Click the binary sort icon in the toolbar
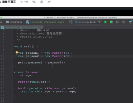The width and height of the screenshot is (133, 103). pos(71,22)
